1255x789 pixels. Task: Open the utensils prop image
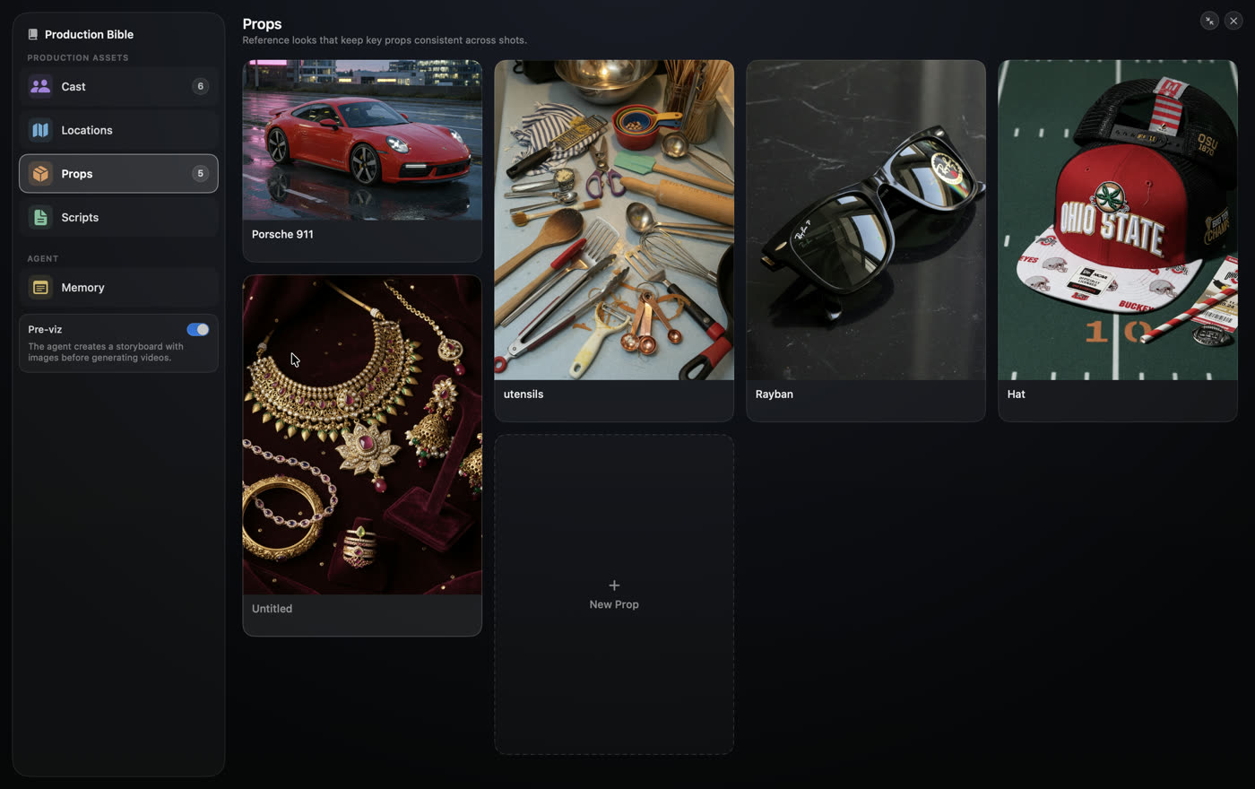(x=614, y=220)
